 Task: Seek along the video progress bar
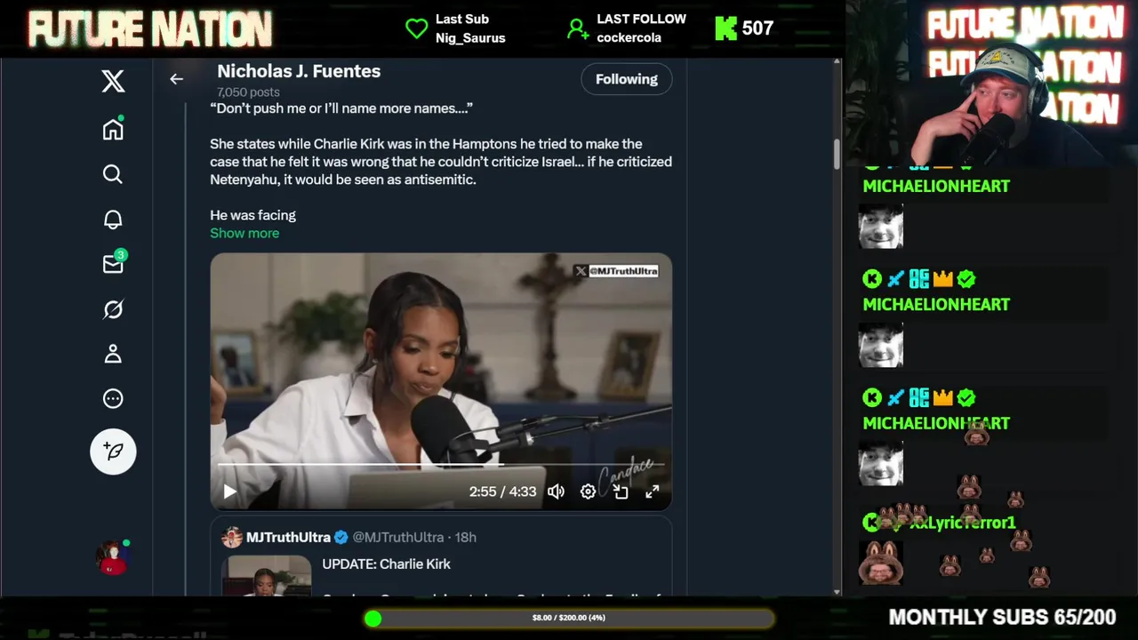coord(441,464)
